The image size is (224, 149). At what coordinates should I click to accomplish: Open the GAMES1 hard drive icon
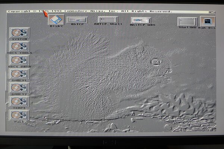coord(19,74)
